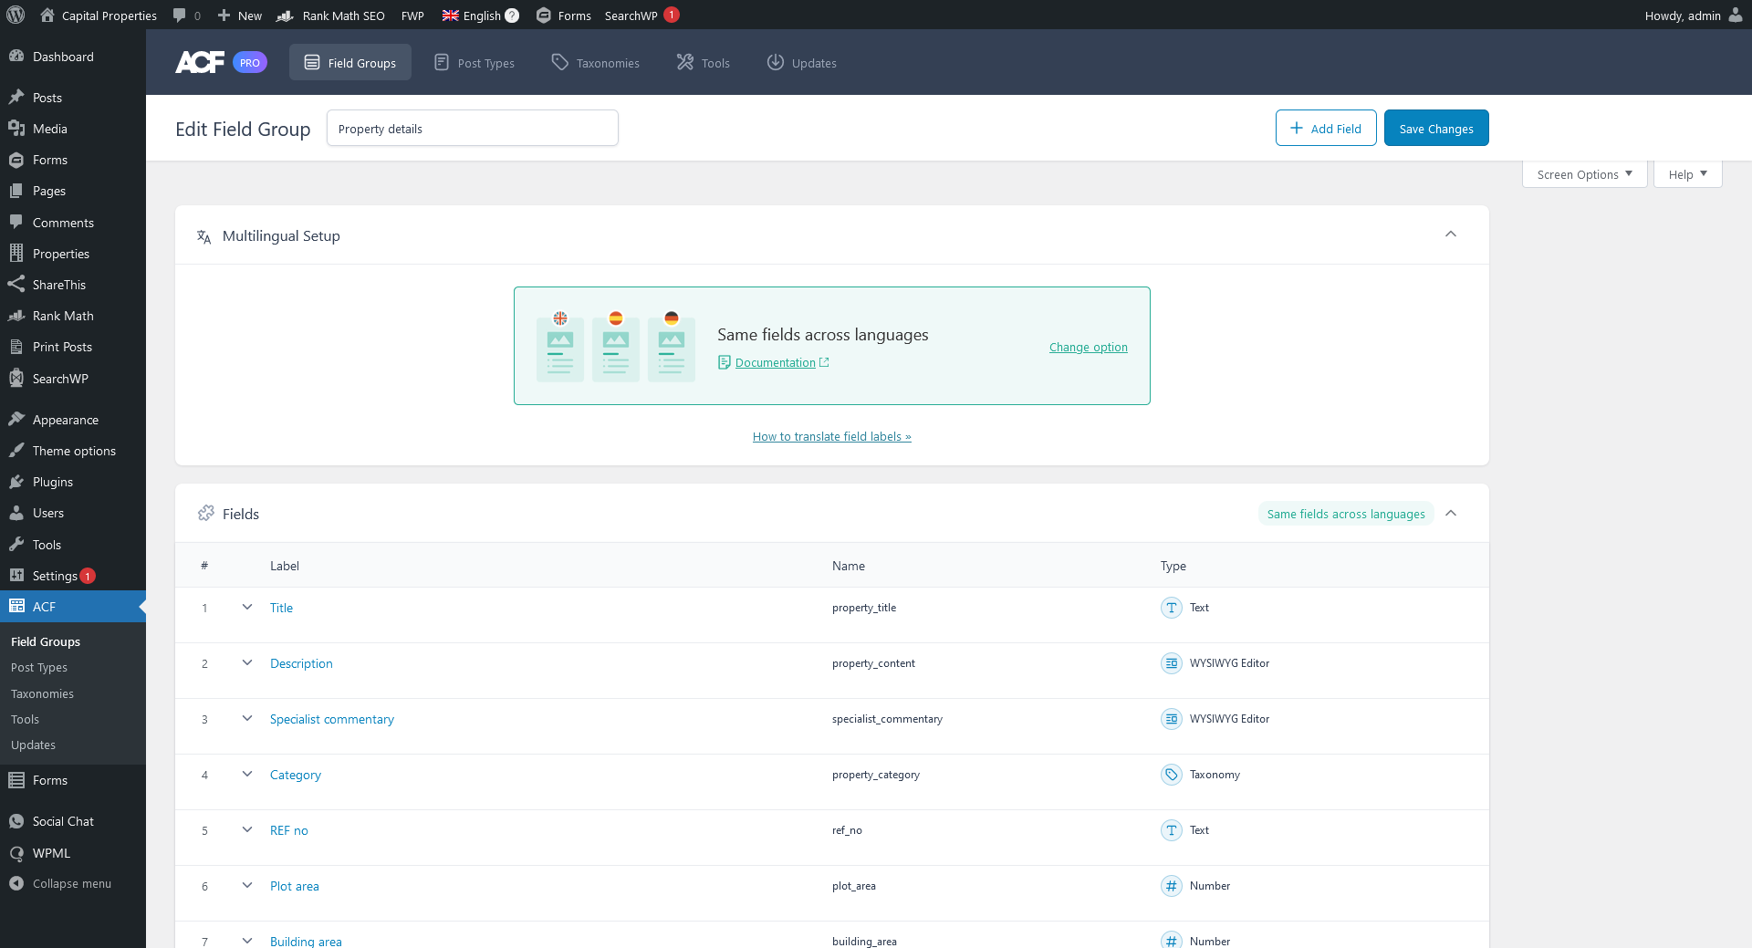Collapse the Fields panel
The image size is (1752, 948).
click(x=1451, y=513)
